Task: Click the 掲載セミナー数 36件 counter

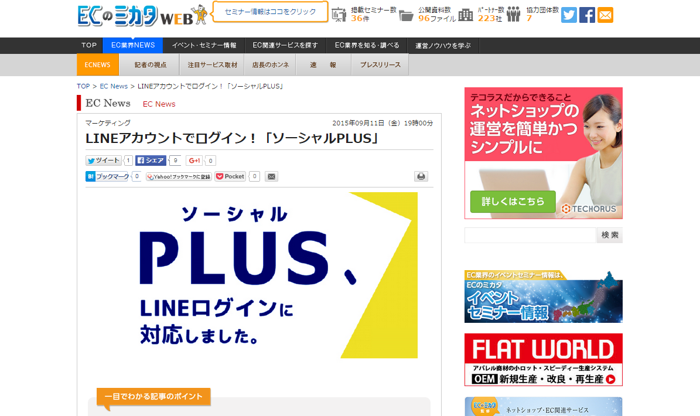Action: (373, 14)
